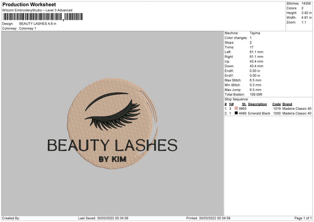Click the Trims value 17
This screenshot has height=222, width=314.
click(x=252, y=47)
